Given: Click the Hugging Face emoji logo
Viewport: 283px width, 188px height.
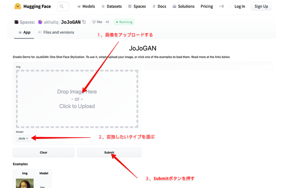Looking at the screenshot, I should (x=17, y=6).
